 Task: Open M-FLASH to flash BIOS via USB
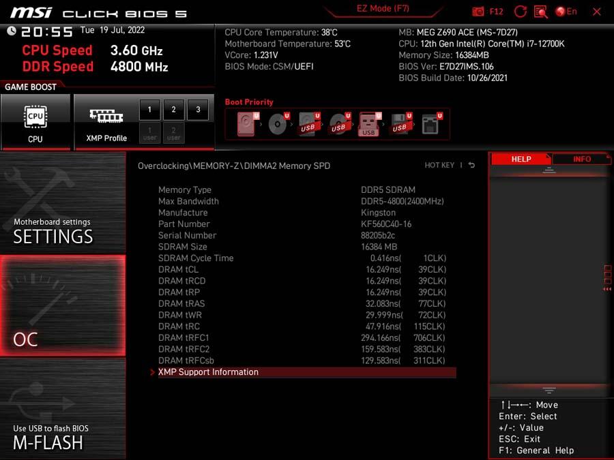[x=63, y=408]
